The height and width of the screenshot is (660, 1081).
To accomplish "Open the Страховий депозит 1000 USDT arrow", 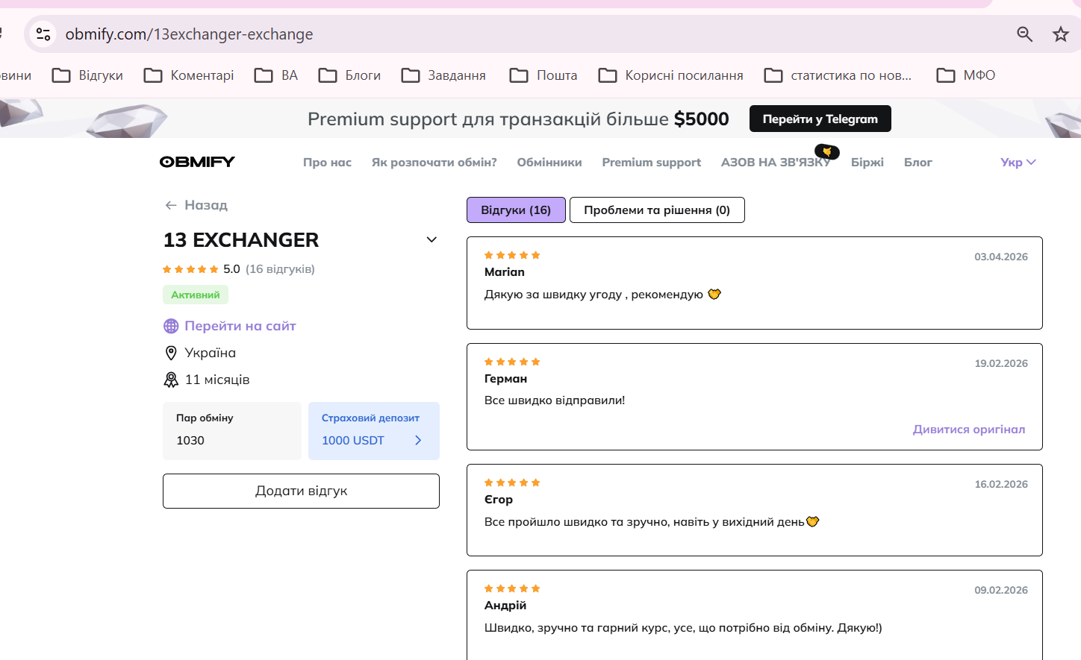I will click(x=418, y=440).
